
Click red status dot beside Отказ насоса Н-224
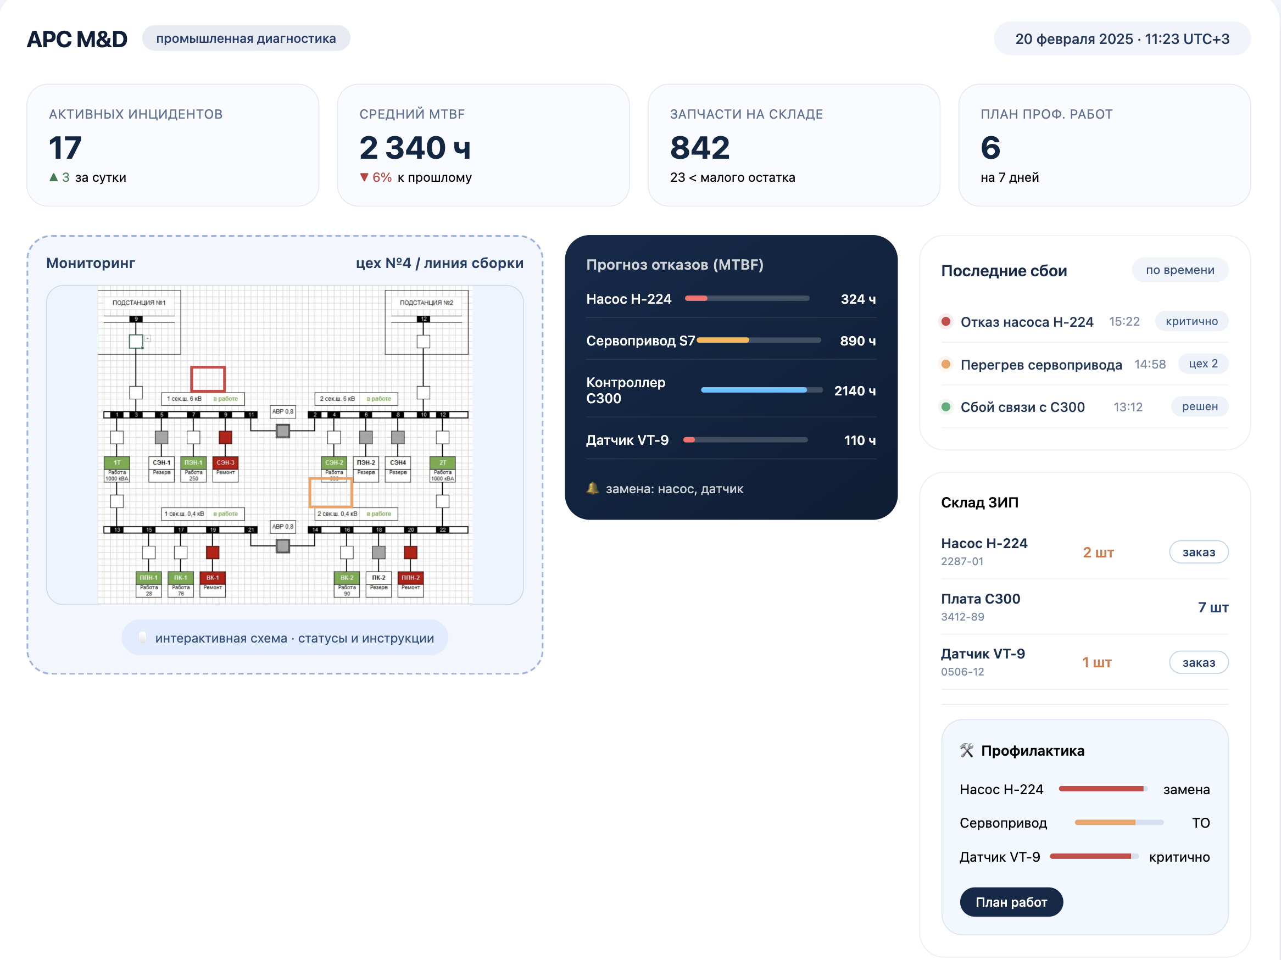click(x=946, y=321)
